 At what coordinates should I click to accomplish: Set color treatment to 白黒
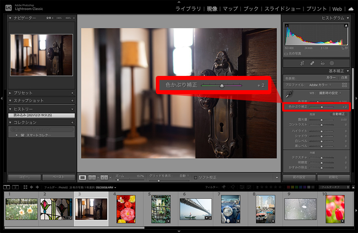pos(344,78)
